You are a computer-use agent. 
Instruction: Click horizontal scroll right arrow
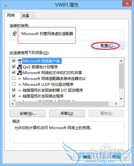pyautogui.click(x=116, y=104)
